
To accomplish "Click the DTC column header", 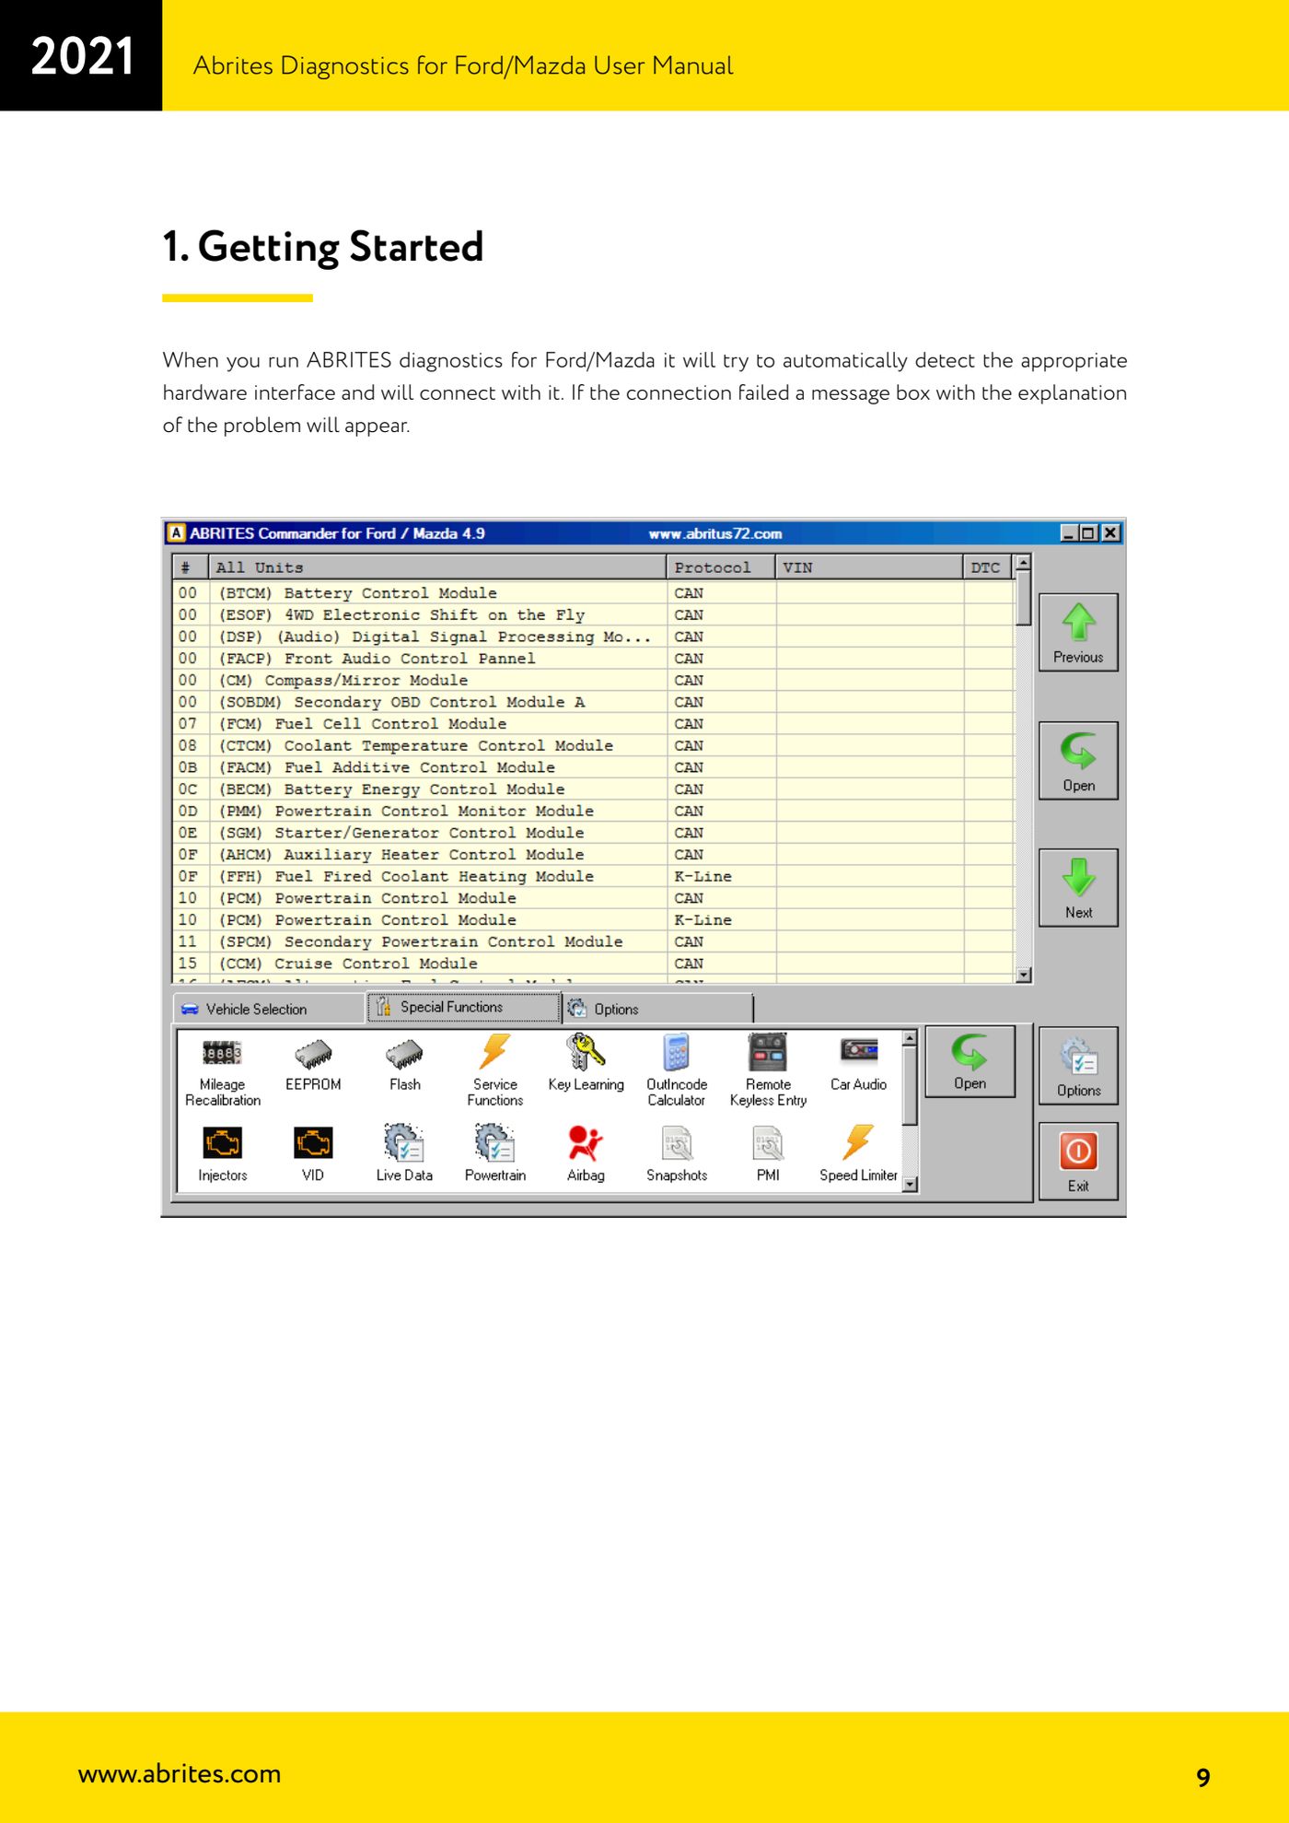I will (x=988, y=567).
